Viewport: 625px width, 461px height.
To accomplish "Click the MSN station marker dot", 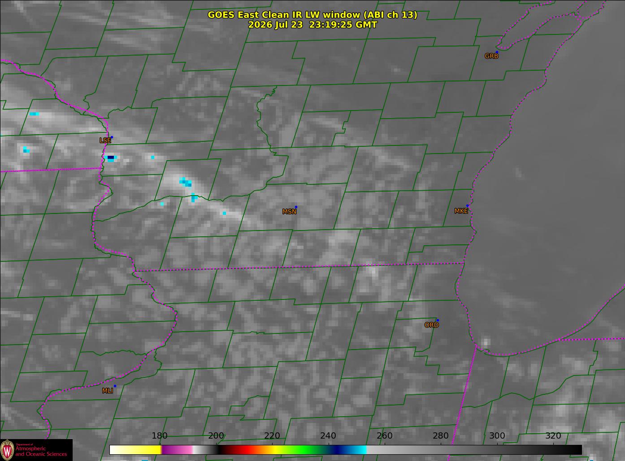I will (296, 207).
